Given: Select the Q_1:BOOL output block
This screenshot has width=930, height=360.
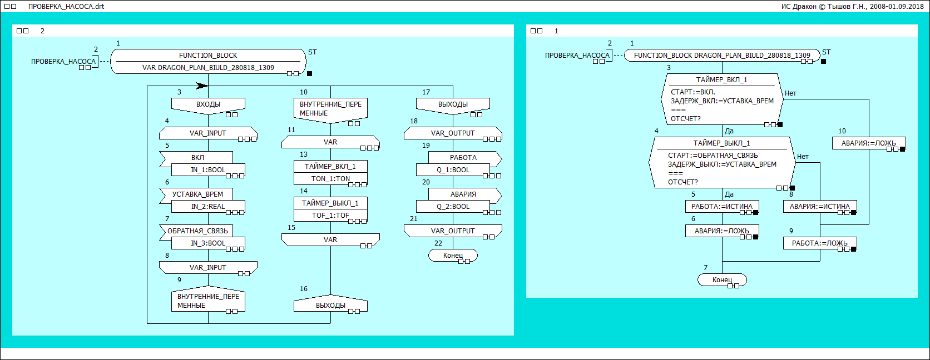Looking at the screenshot, I should point(453,170).
